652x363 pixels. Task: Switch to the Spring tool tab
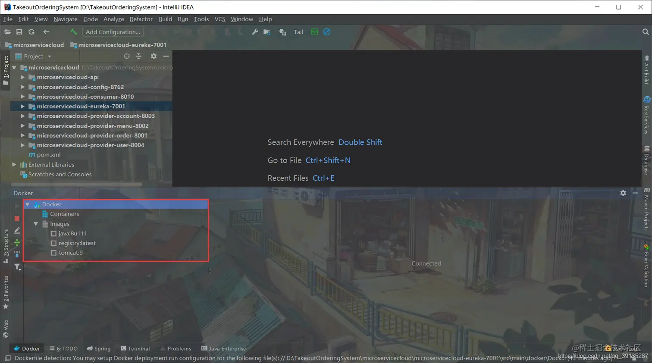(99, 348)
